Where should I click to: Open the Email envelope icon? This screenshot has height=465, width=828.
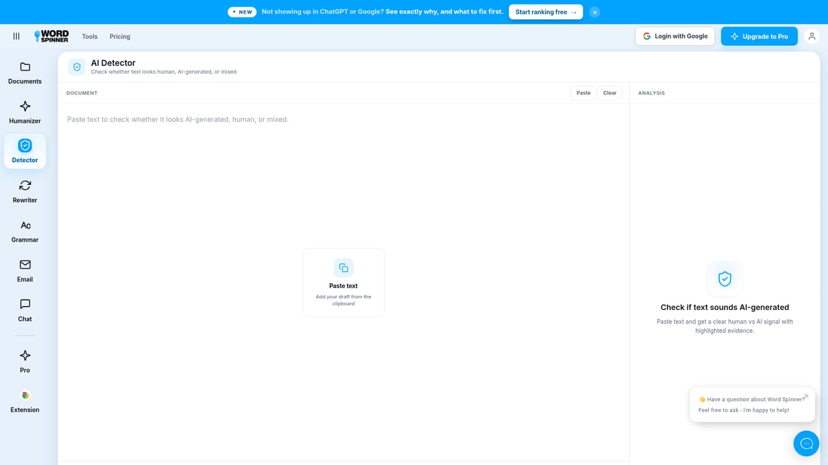pos(25,265)
